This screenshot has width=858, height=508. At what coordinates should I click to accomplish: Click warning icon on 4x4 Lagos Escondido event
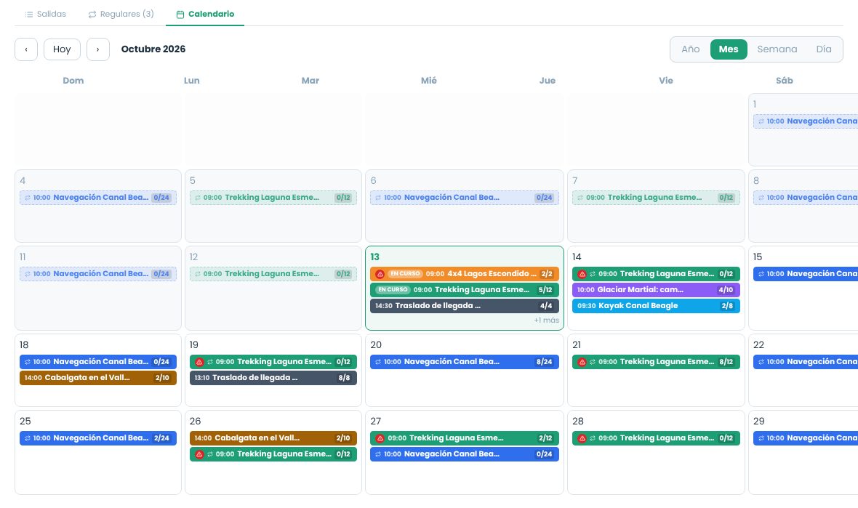(x=380, y=274)
